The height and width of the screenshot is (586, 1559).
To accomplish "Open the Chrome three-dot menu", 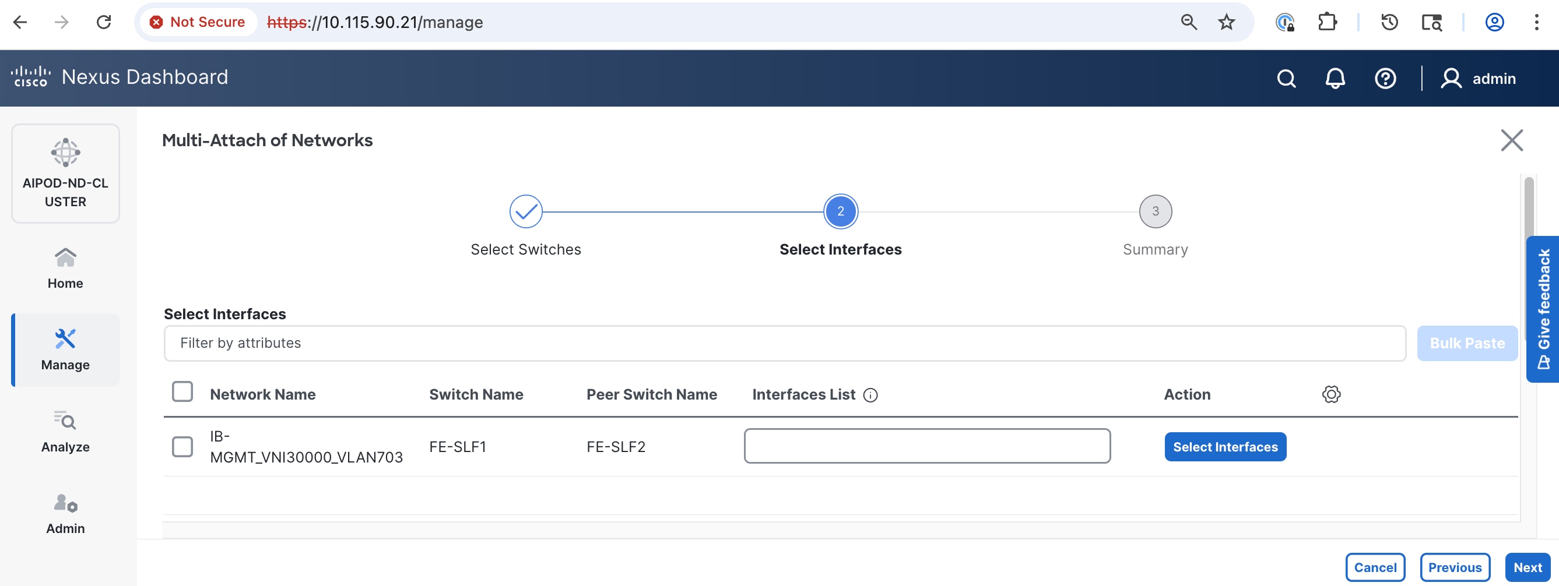I will (1536, 22).
